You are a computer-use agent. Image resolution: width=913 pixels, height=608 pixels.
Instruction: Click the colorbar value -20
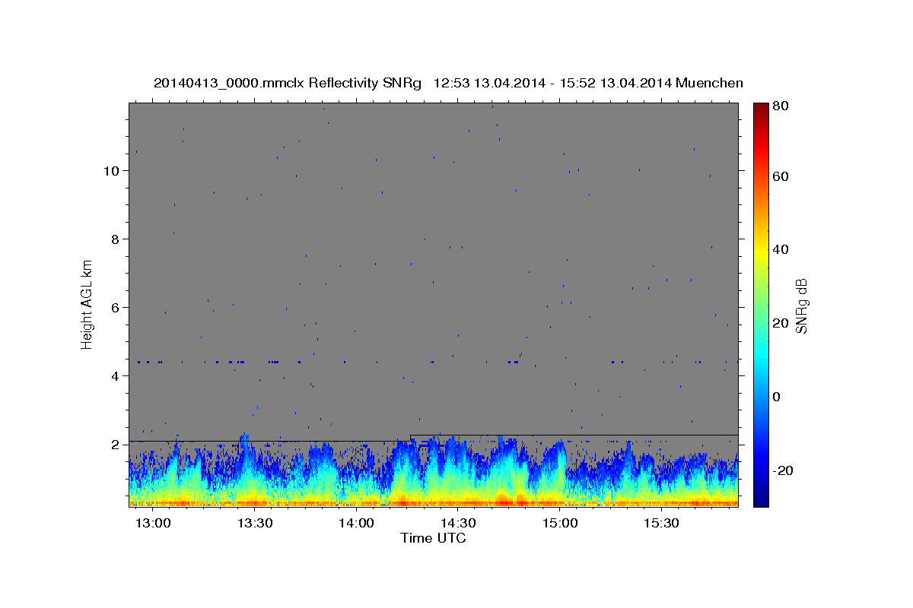click(x=784, y=470)
